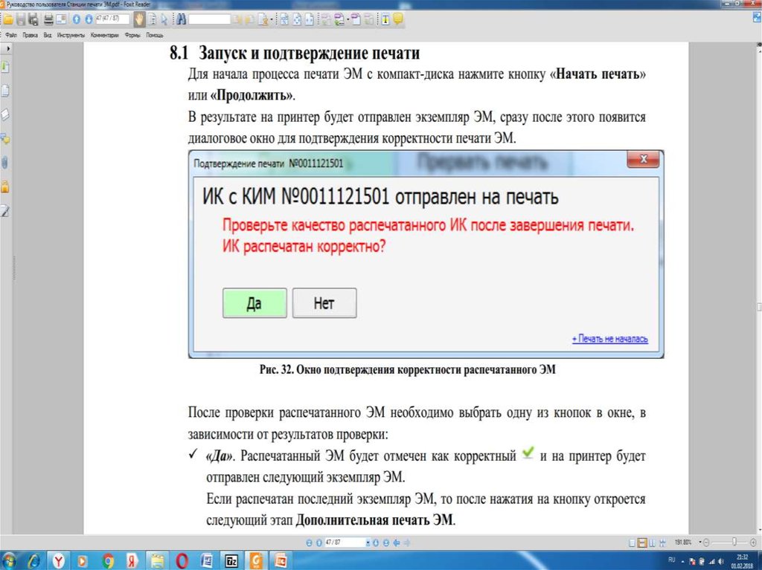Click the yellow Note comment tool

tap(398, 19)
